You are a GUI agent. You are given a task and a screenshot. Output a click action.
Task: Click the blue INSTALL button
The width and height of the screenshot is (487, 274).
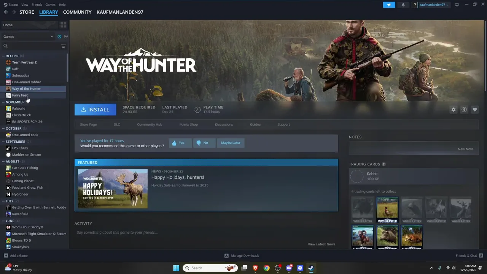[x=95, y=110]
